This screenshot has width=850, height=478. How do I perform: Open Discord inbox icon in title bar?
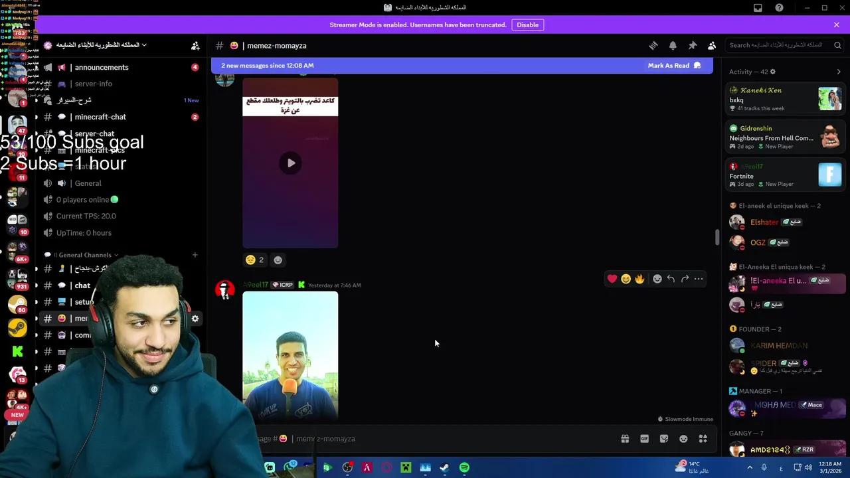[758, 8]
